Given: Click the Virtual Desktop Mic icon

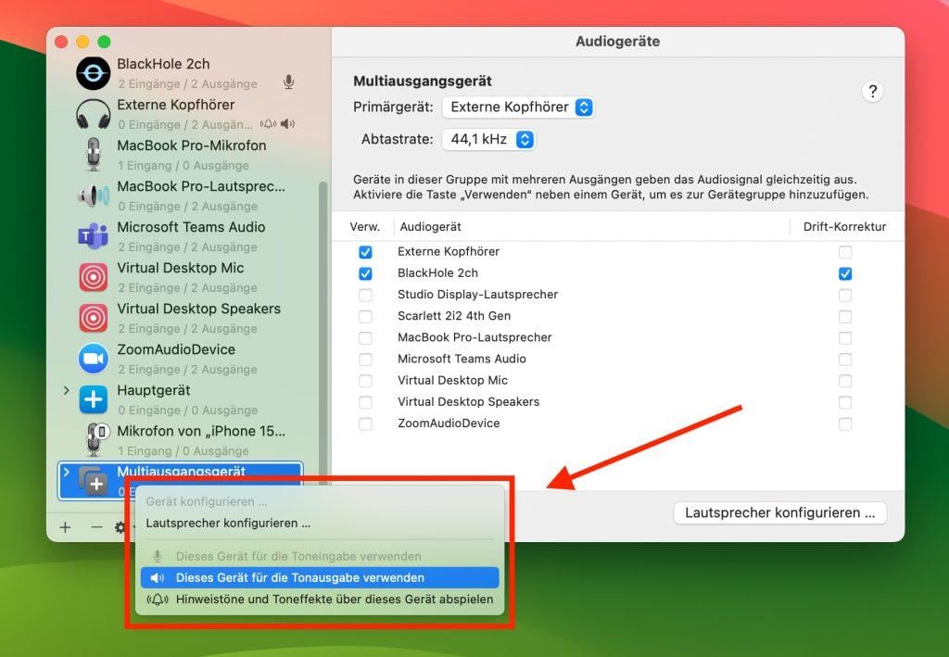Looking at the screenshot, I should click(x=94, y=277).
